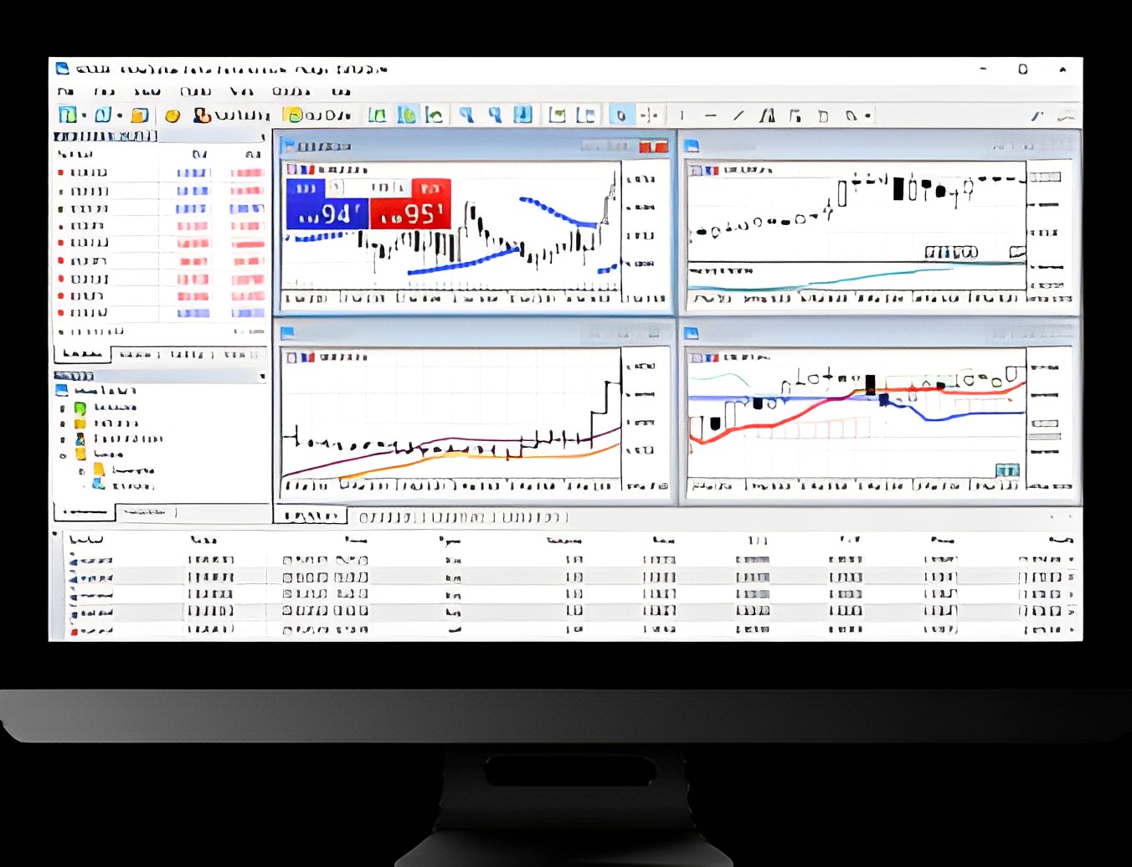Select the candlestick chart type icon
Viewport: 1132px width, 867px height.
click(x=406, y=115)
